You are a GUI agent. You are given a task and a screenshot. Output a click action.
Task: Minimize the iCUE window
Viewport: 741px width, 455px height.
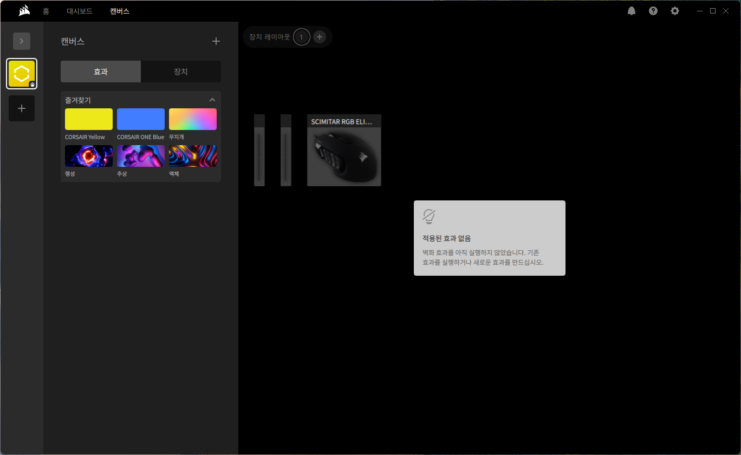tap(700, 11)
